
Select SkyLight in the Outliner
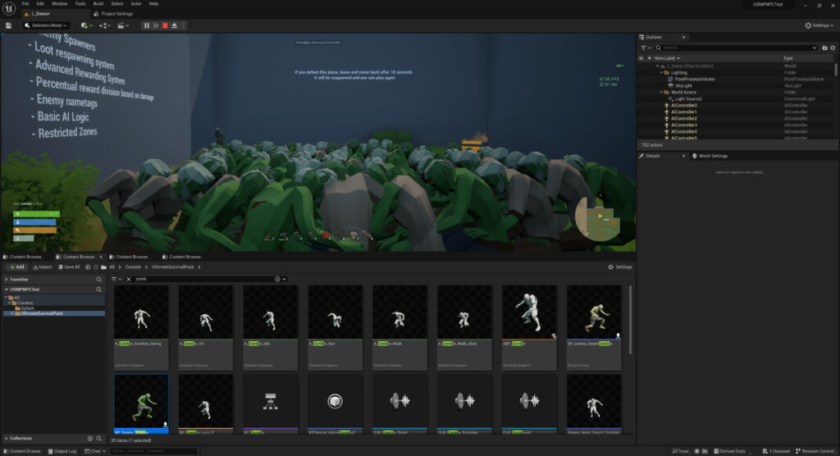pyautogui.click(x=683, y=86)
